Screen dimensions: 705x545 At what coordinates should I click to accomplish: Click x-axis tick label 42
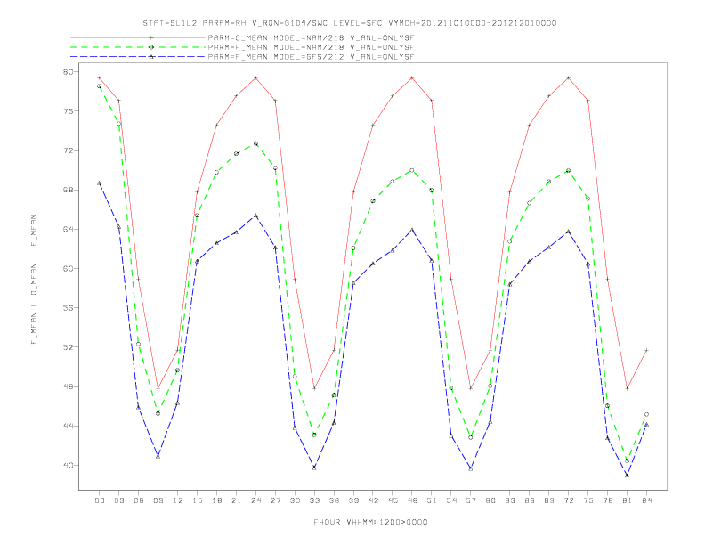click(x=373, y=500)
